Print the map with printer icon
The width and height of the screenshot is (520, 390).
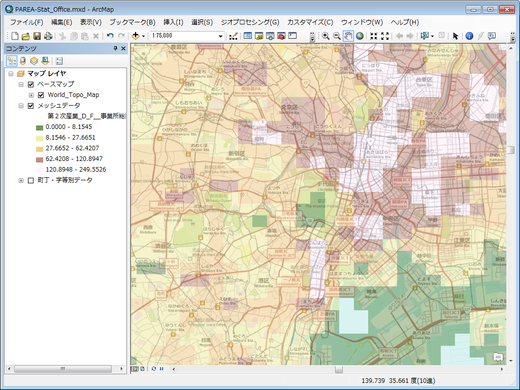click(48, 36)
